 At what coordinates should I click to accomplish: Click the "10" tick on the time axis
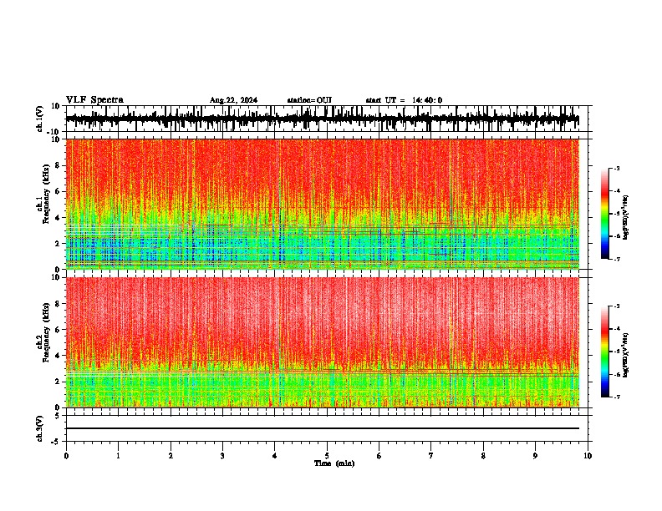click(588, 456)
